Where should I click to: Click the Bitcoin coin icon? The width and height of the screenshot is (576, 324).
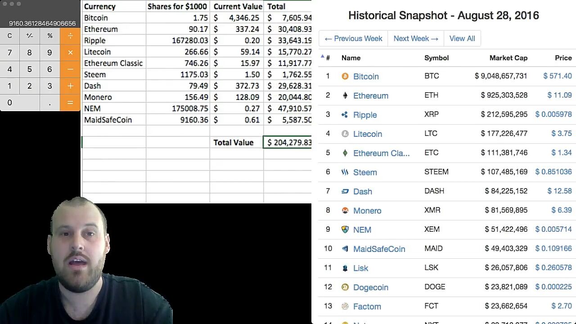coord(345,76)
